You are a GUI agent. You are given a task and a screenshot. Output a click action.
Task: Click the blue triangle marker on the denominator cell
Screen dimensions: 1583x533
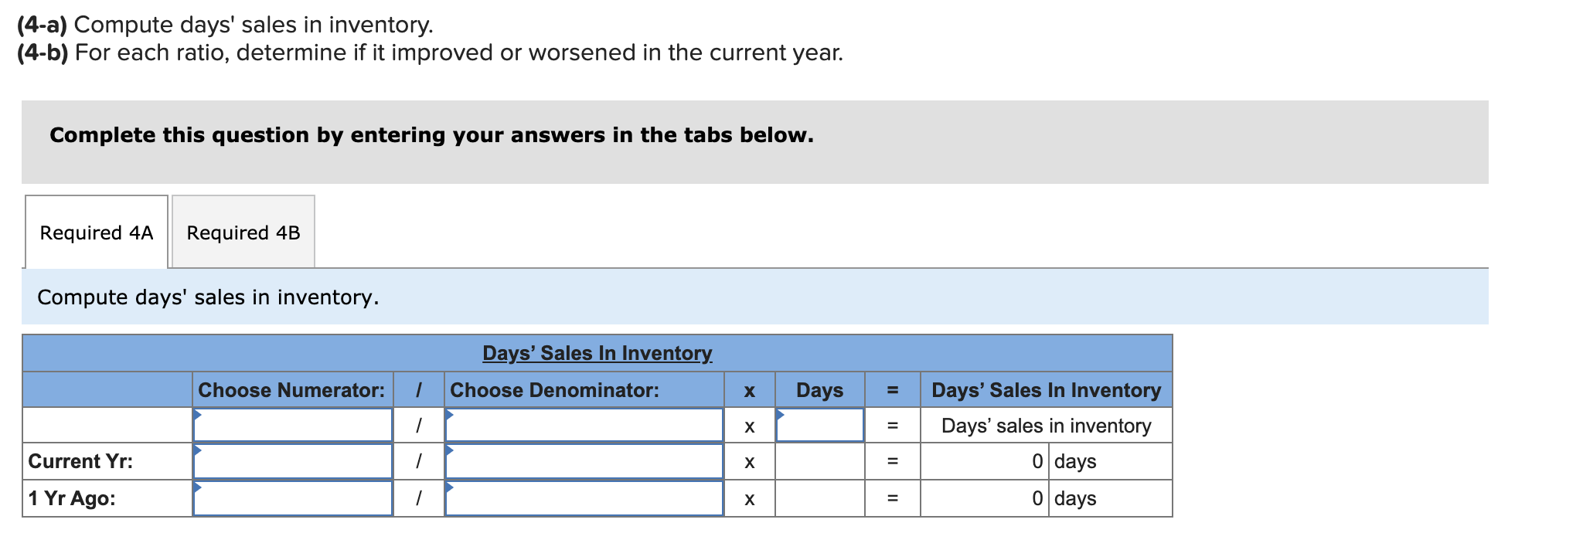click(448, 416)
